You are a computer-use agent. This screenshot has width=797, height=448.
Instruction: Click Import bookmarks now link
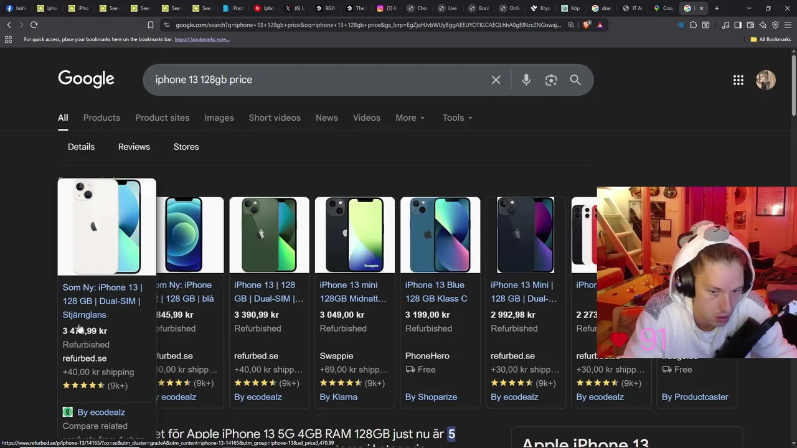click(x=202, y=39)
